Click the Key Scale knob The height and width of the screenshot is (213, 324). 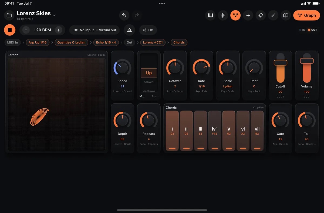click(x=228, y=68)
